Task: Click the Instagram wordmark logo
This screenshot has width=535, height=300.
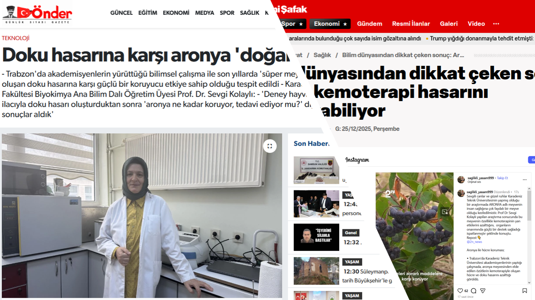Action: pyautogui.click(x=357, y=160)
